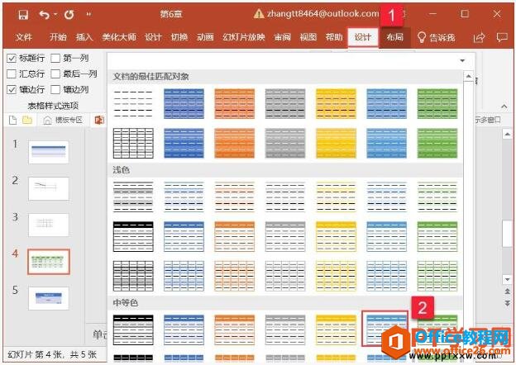Select slide 1 thumbnail
Screen dimensions: 516x365
click(49, 152)
